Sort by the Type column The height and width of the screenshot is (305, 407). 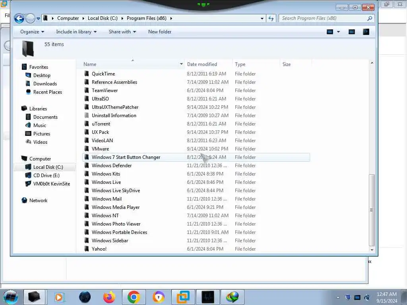click(x=240, y=64)
